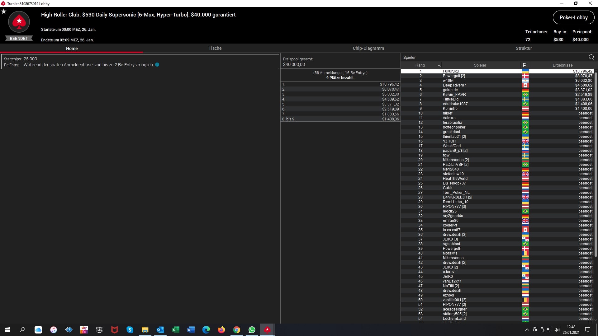The width and height of the screenshot is (598, 336).
Task: Open Firefox from the taskbar
Action: [221, 330]
